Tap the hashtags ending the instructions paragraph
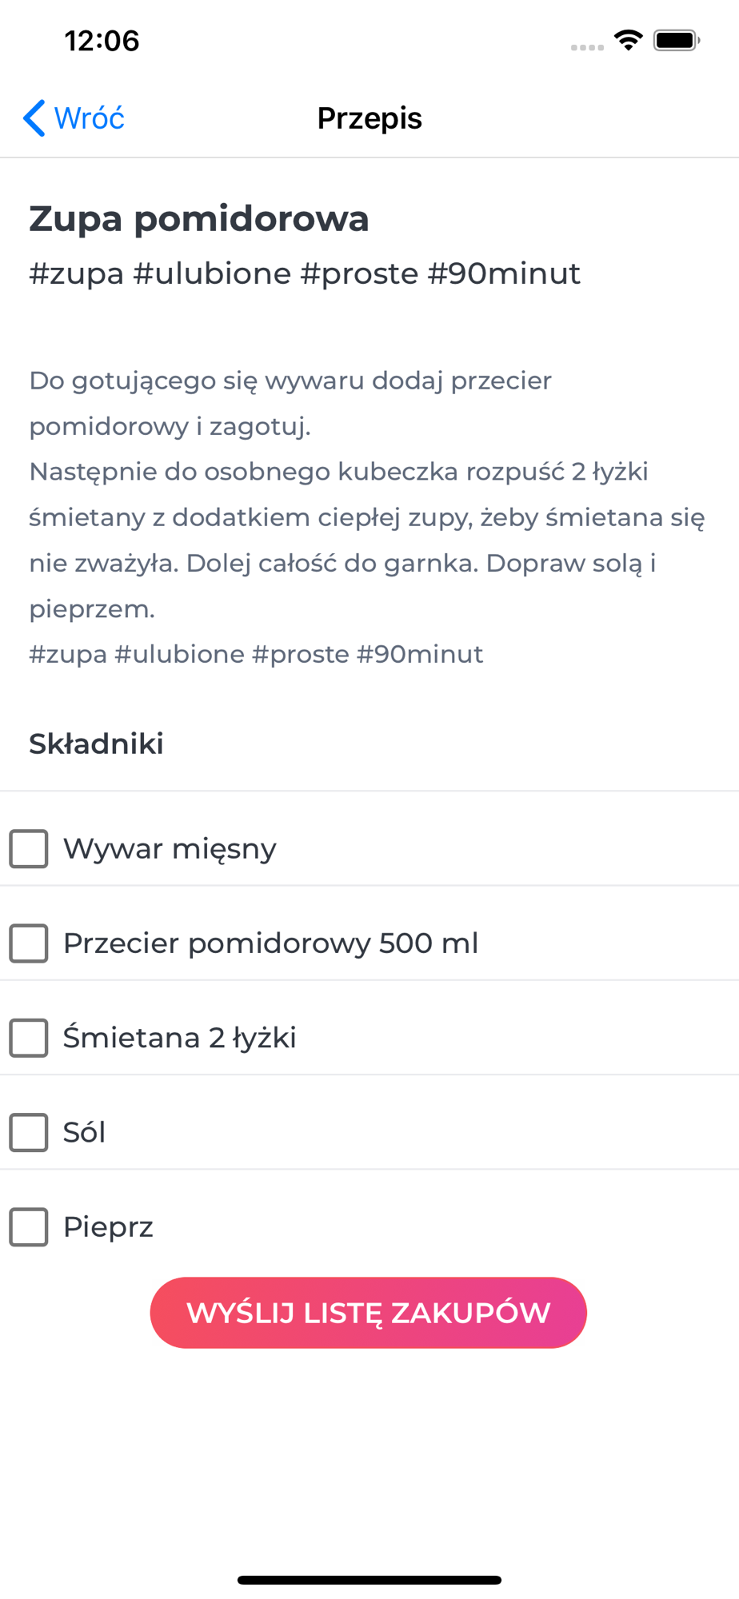This screenshot has height=1599, width=739. pyautogui.click(x=256, y=654)
